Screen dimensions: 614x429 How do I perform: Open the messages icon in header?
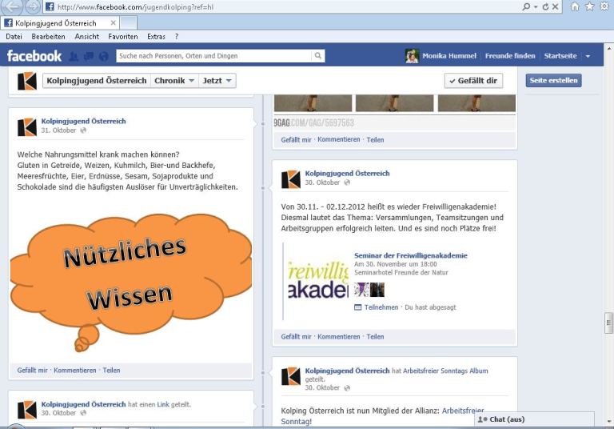(x=88, y=56)
